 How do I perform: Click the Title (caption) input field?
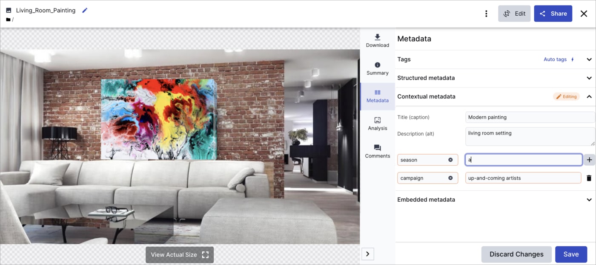pos(530,117)
